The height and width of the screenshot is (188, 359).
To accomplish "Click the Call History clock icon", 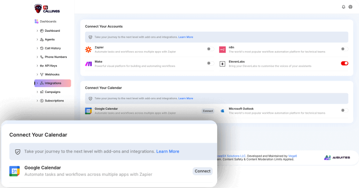I will pyautogui.click(x=42, y=48).
